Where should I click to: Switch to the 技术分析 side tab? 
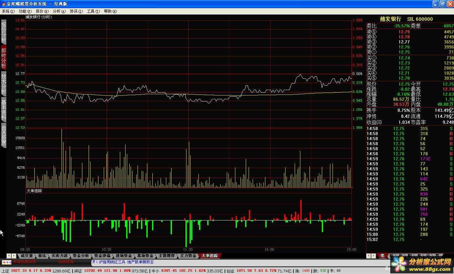[x=3, y=84]
